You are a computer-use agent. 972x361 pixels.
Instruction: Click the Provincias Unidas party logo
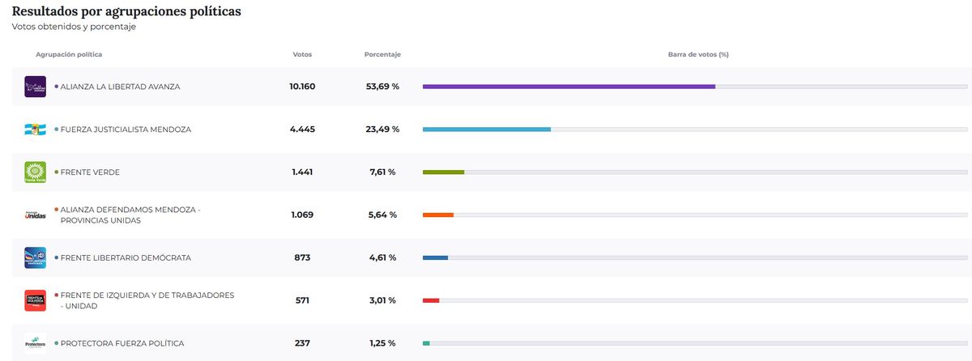click(x=35, y=215)
